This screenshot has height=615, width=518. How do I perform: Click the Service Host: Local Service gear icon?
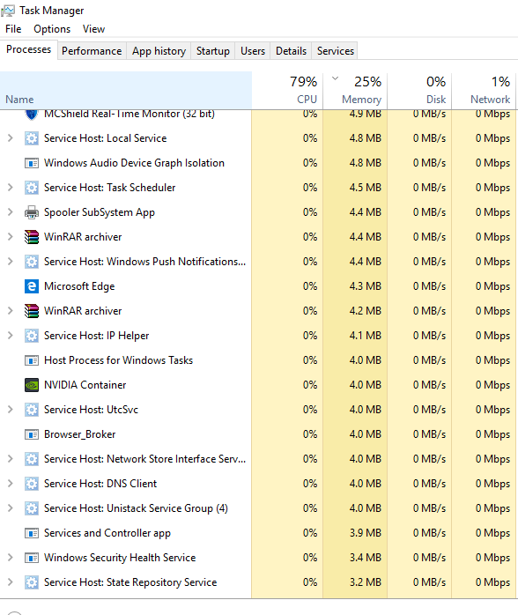[x=32, y=138]
